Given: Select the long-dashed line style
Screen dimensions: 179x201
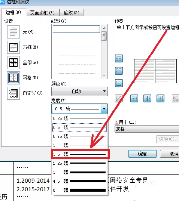Looking at the screenshot, I should point(76,56).
